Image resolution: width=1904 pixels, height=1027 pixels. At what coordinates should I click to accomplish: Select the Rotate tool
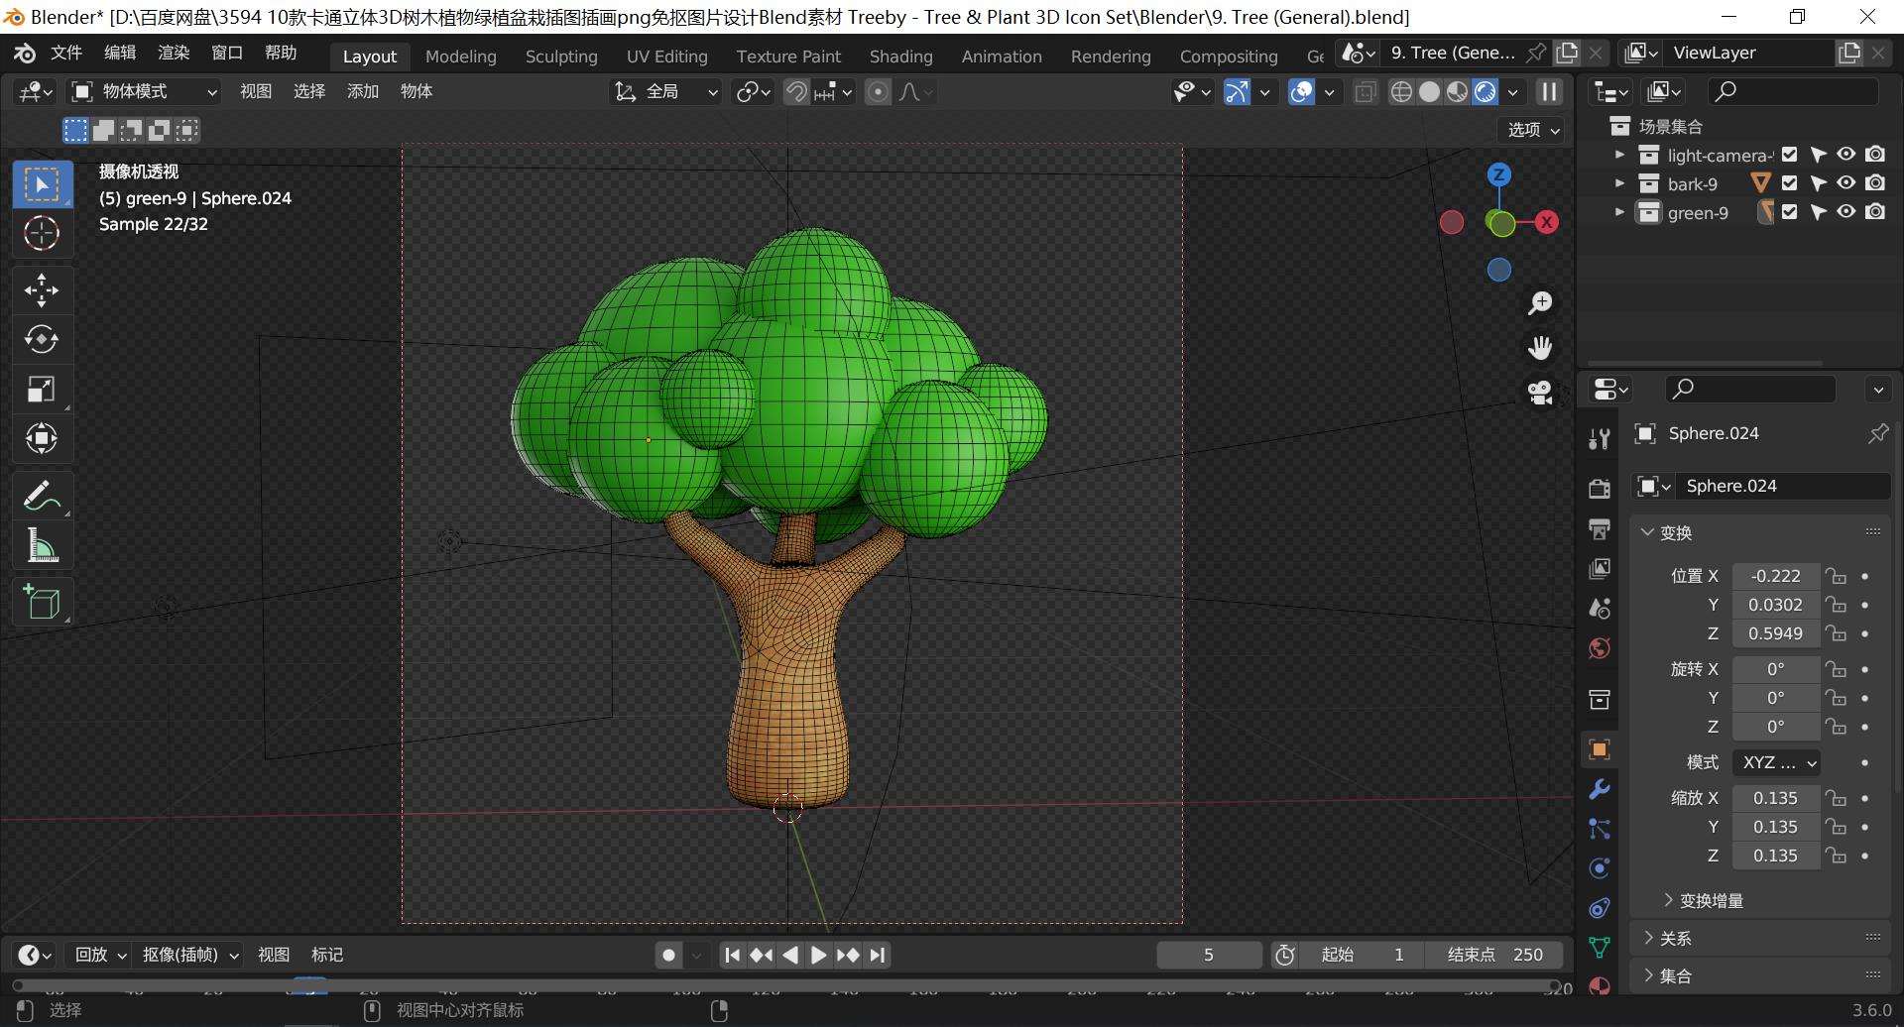click(42, 340)
